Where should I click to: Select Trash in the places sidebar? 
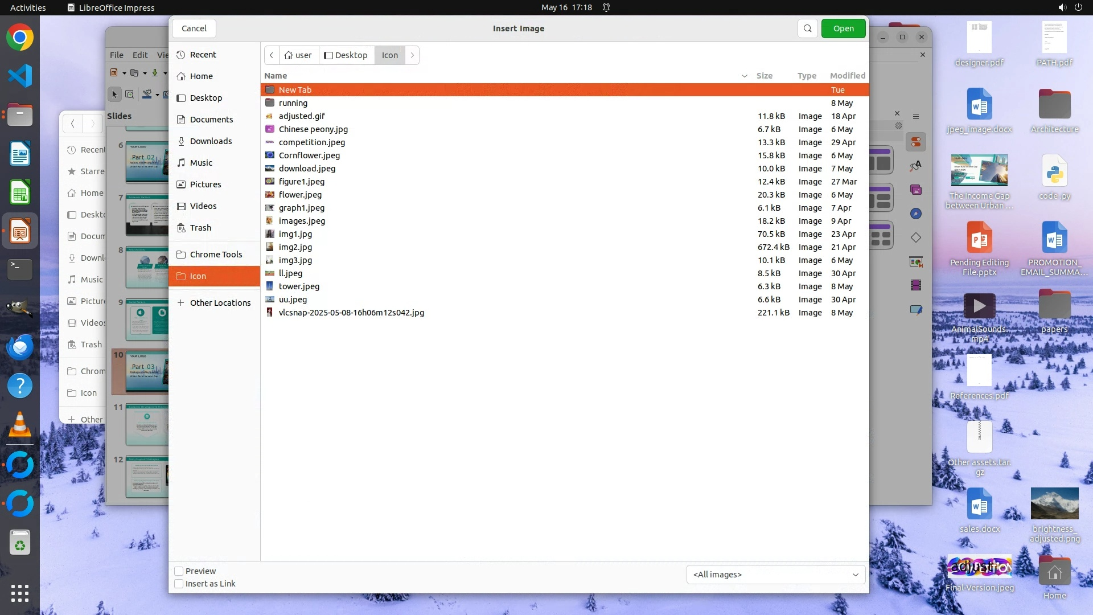pos(200,228)
